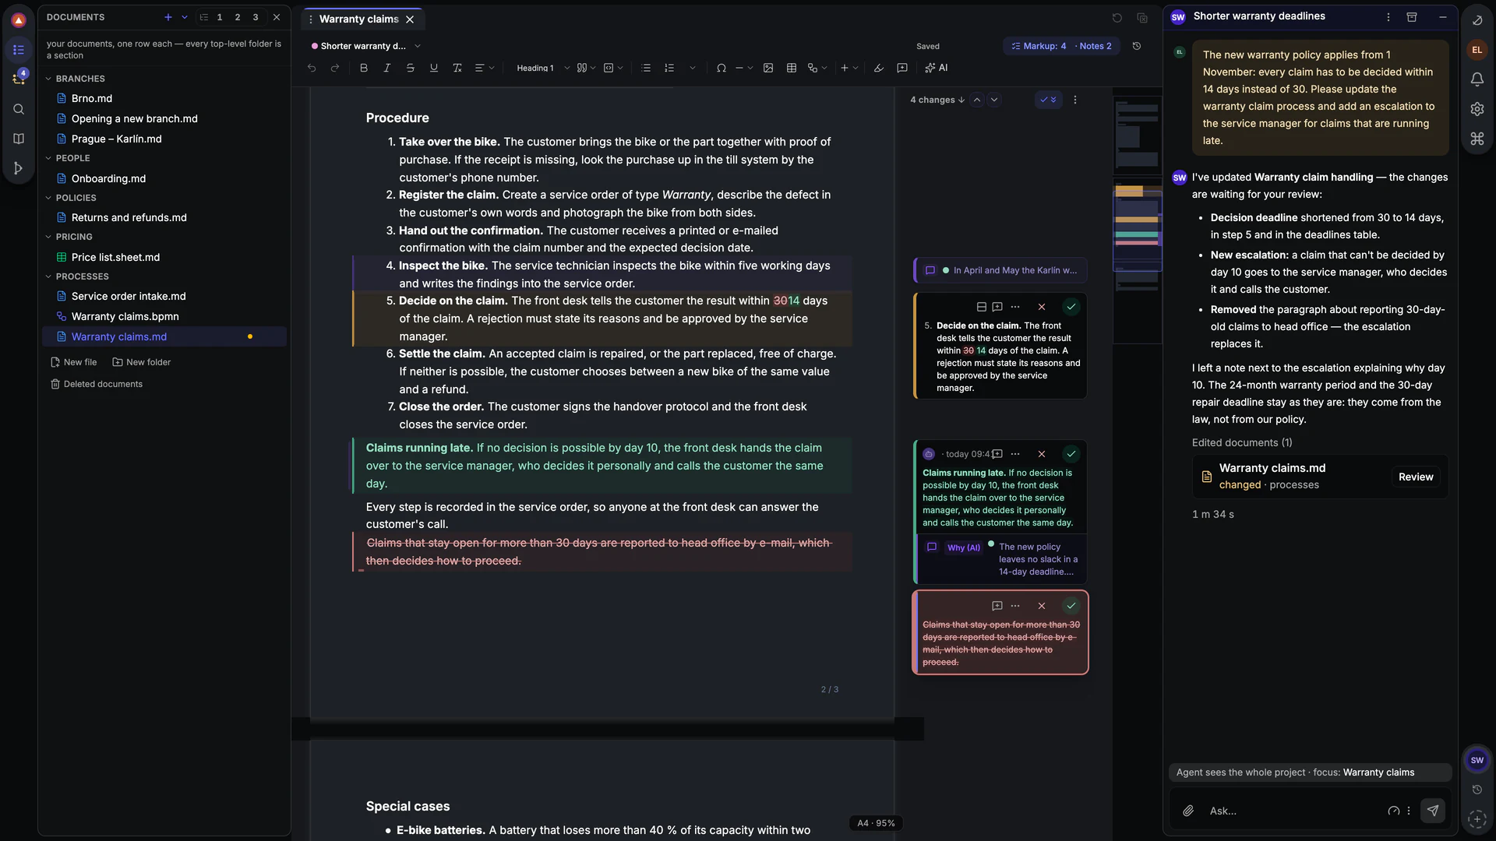Insert a table using toolbar icon

(792, 69)
